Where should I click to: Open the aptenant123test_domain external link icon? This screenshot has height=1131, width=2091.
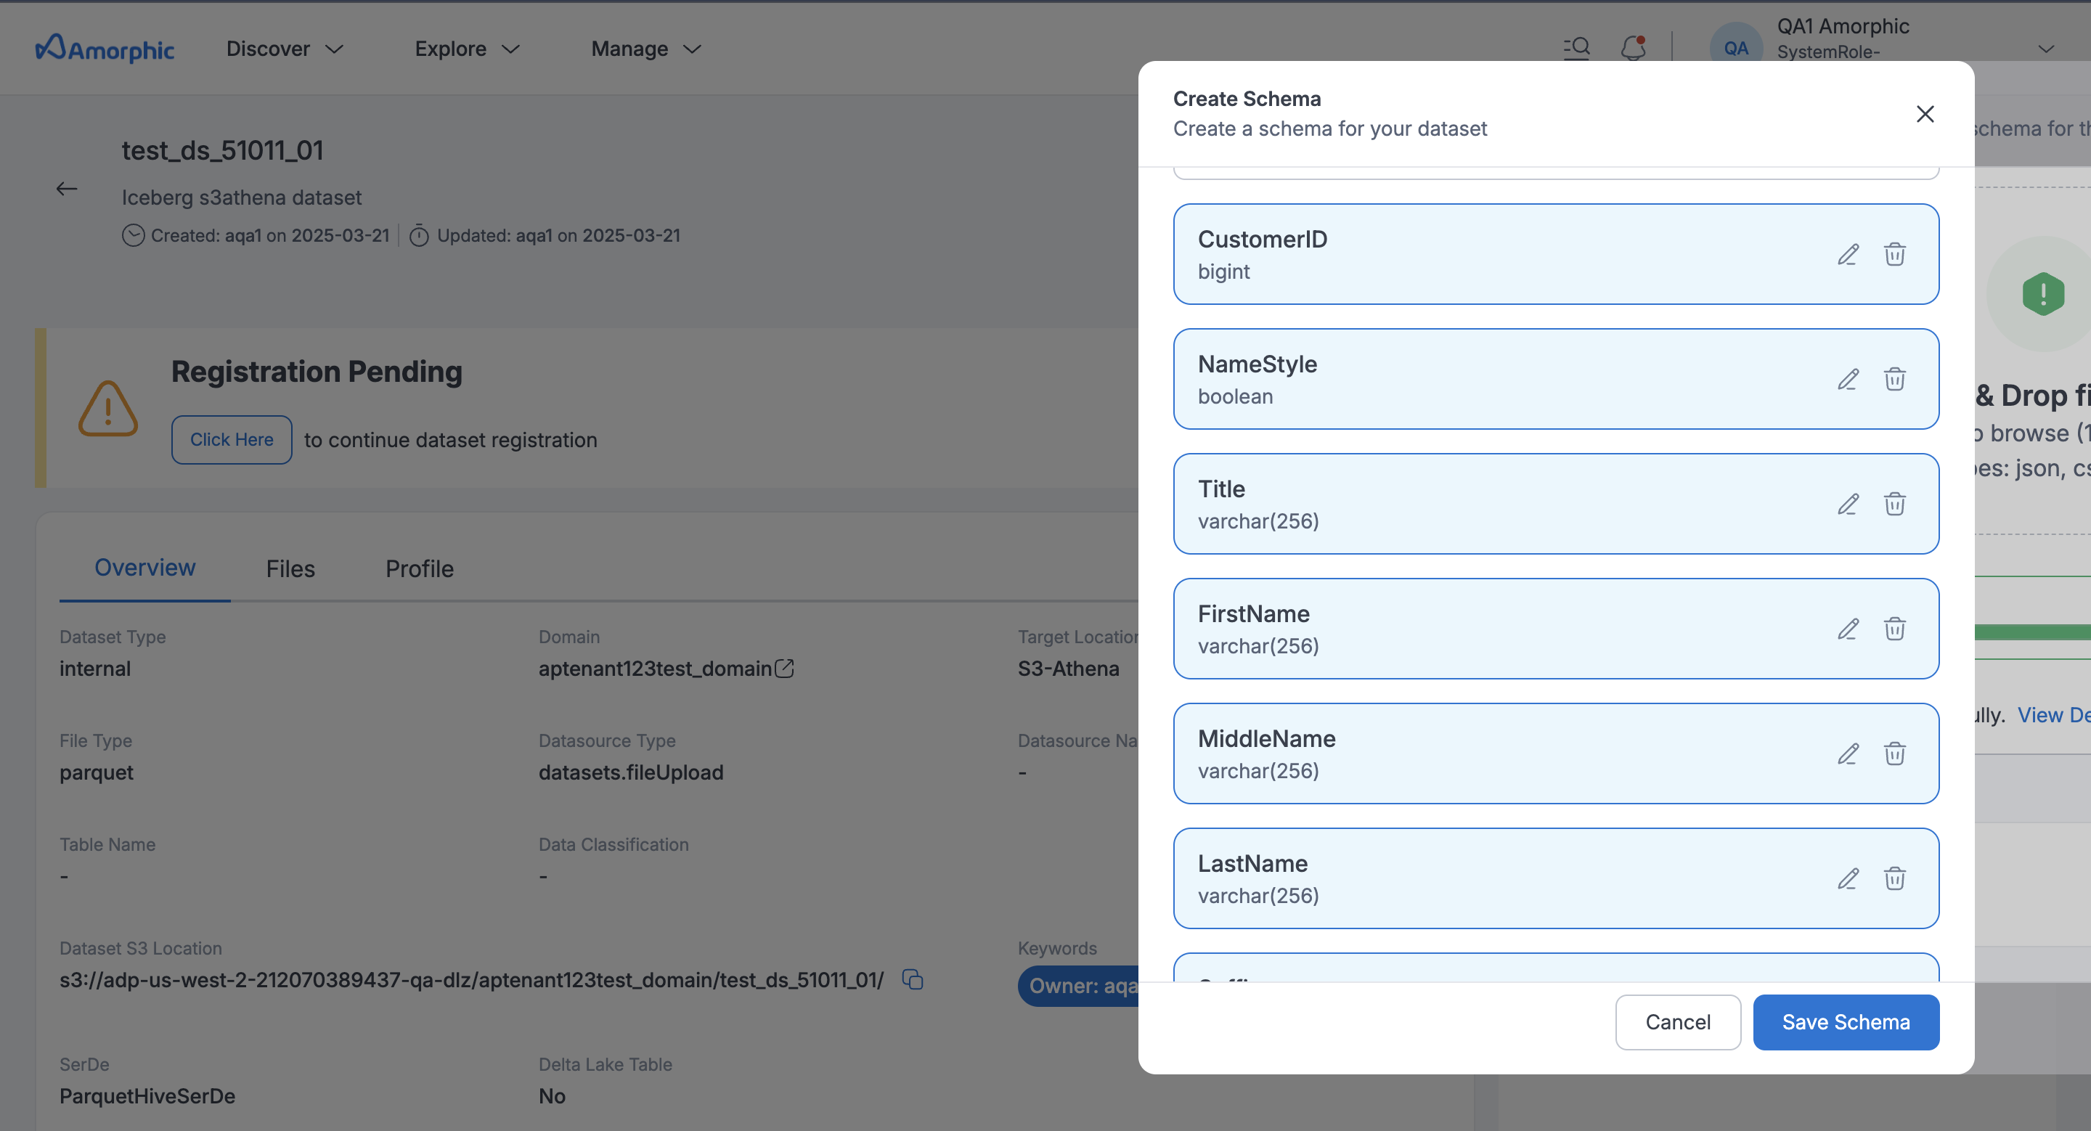pyautogui.click(x=784, y=668)
